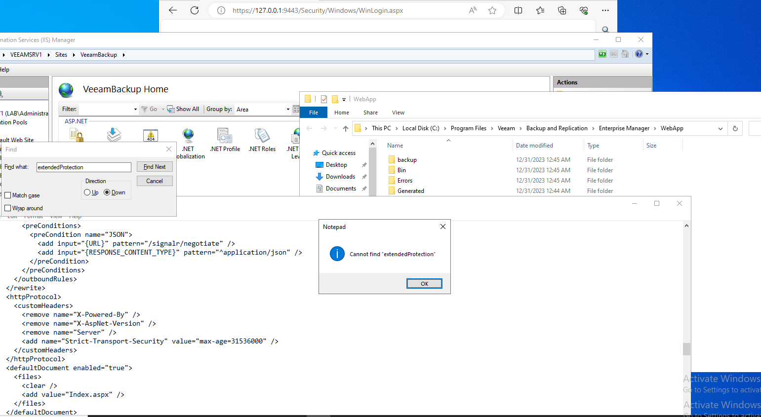
Task: Reload the Edge browser page
Action: point(195,10)
